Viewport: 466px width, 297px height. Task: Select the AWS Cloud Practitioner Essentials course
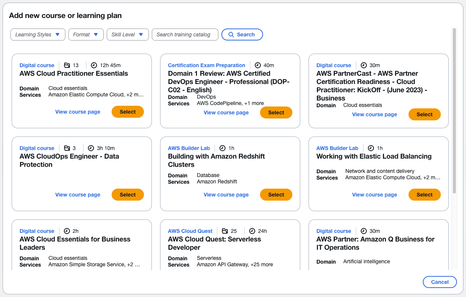[127, 112]
